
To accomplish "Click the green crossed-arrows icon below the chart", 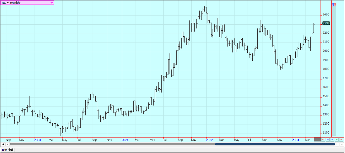I will coord(337,139).
